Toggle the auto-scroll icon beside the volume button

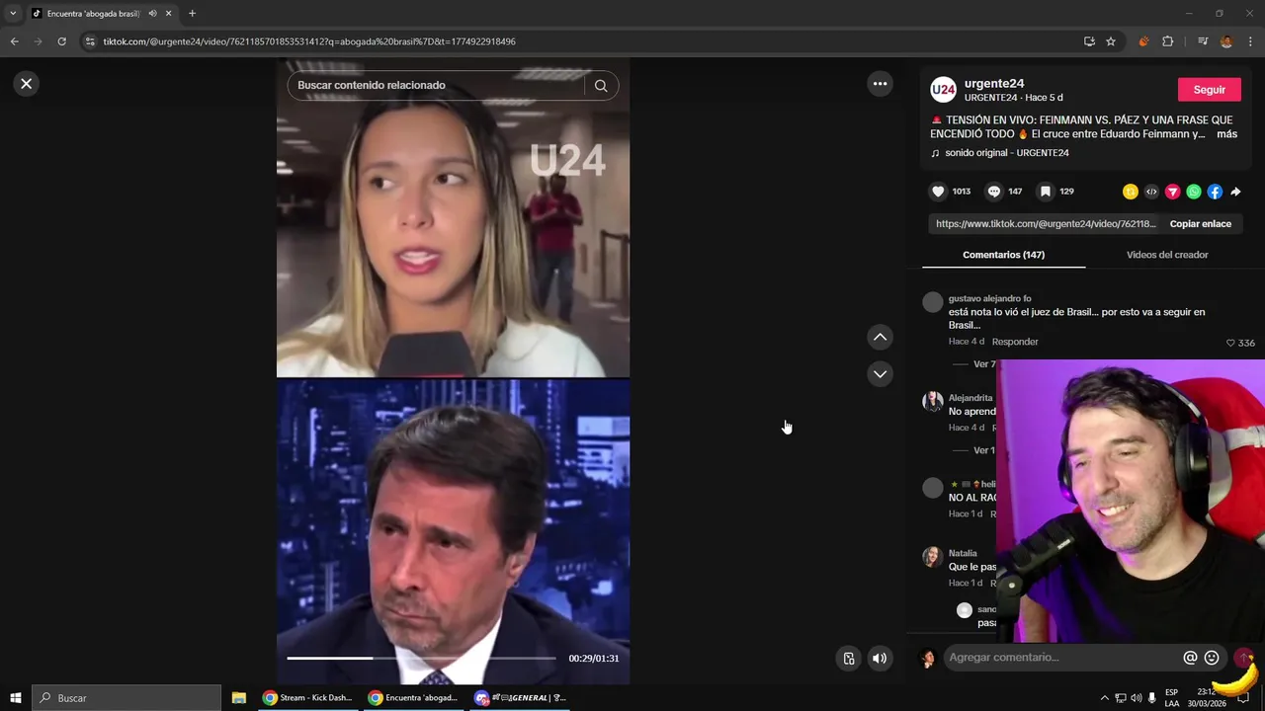coord(848,659)
